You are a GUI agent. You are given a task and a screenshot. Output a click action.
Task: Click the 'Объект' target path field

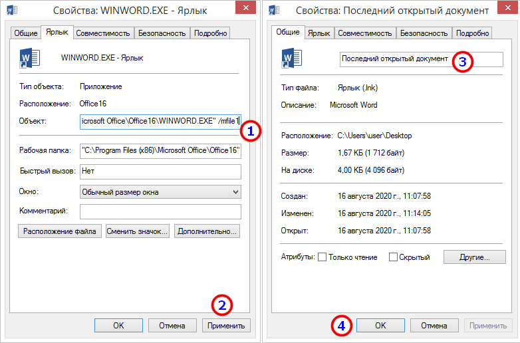click(160, 121)
